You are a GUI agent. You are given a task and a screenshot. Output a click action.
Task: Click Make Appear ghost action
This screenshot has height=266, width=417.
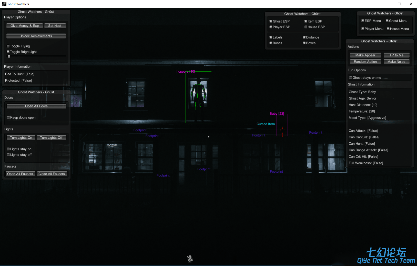[x=365, y=55]
